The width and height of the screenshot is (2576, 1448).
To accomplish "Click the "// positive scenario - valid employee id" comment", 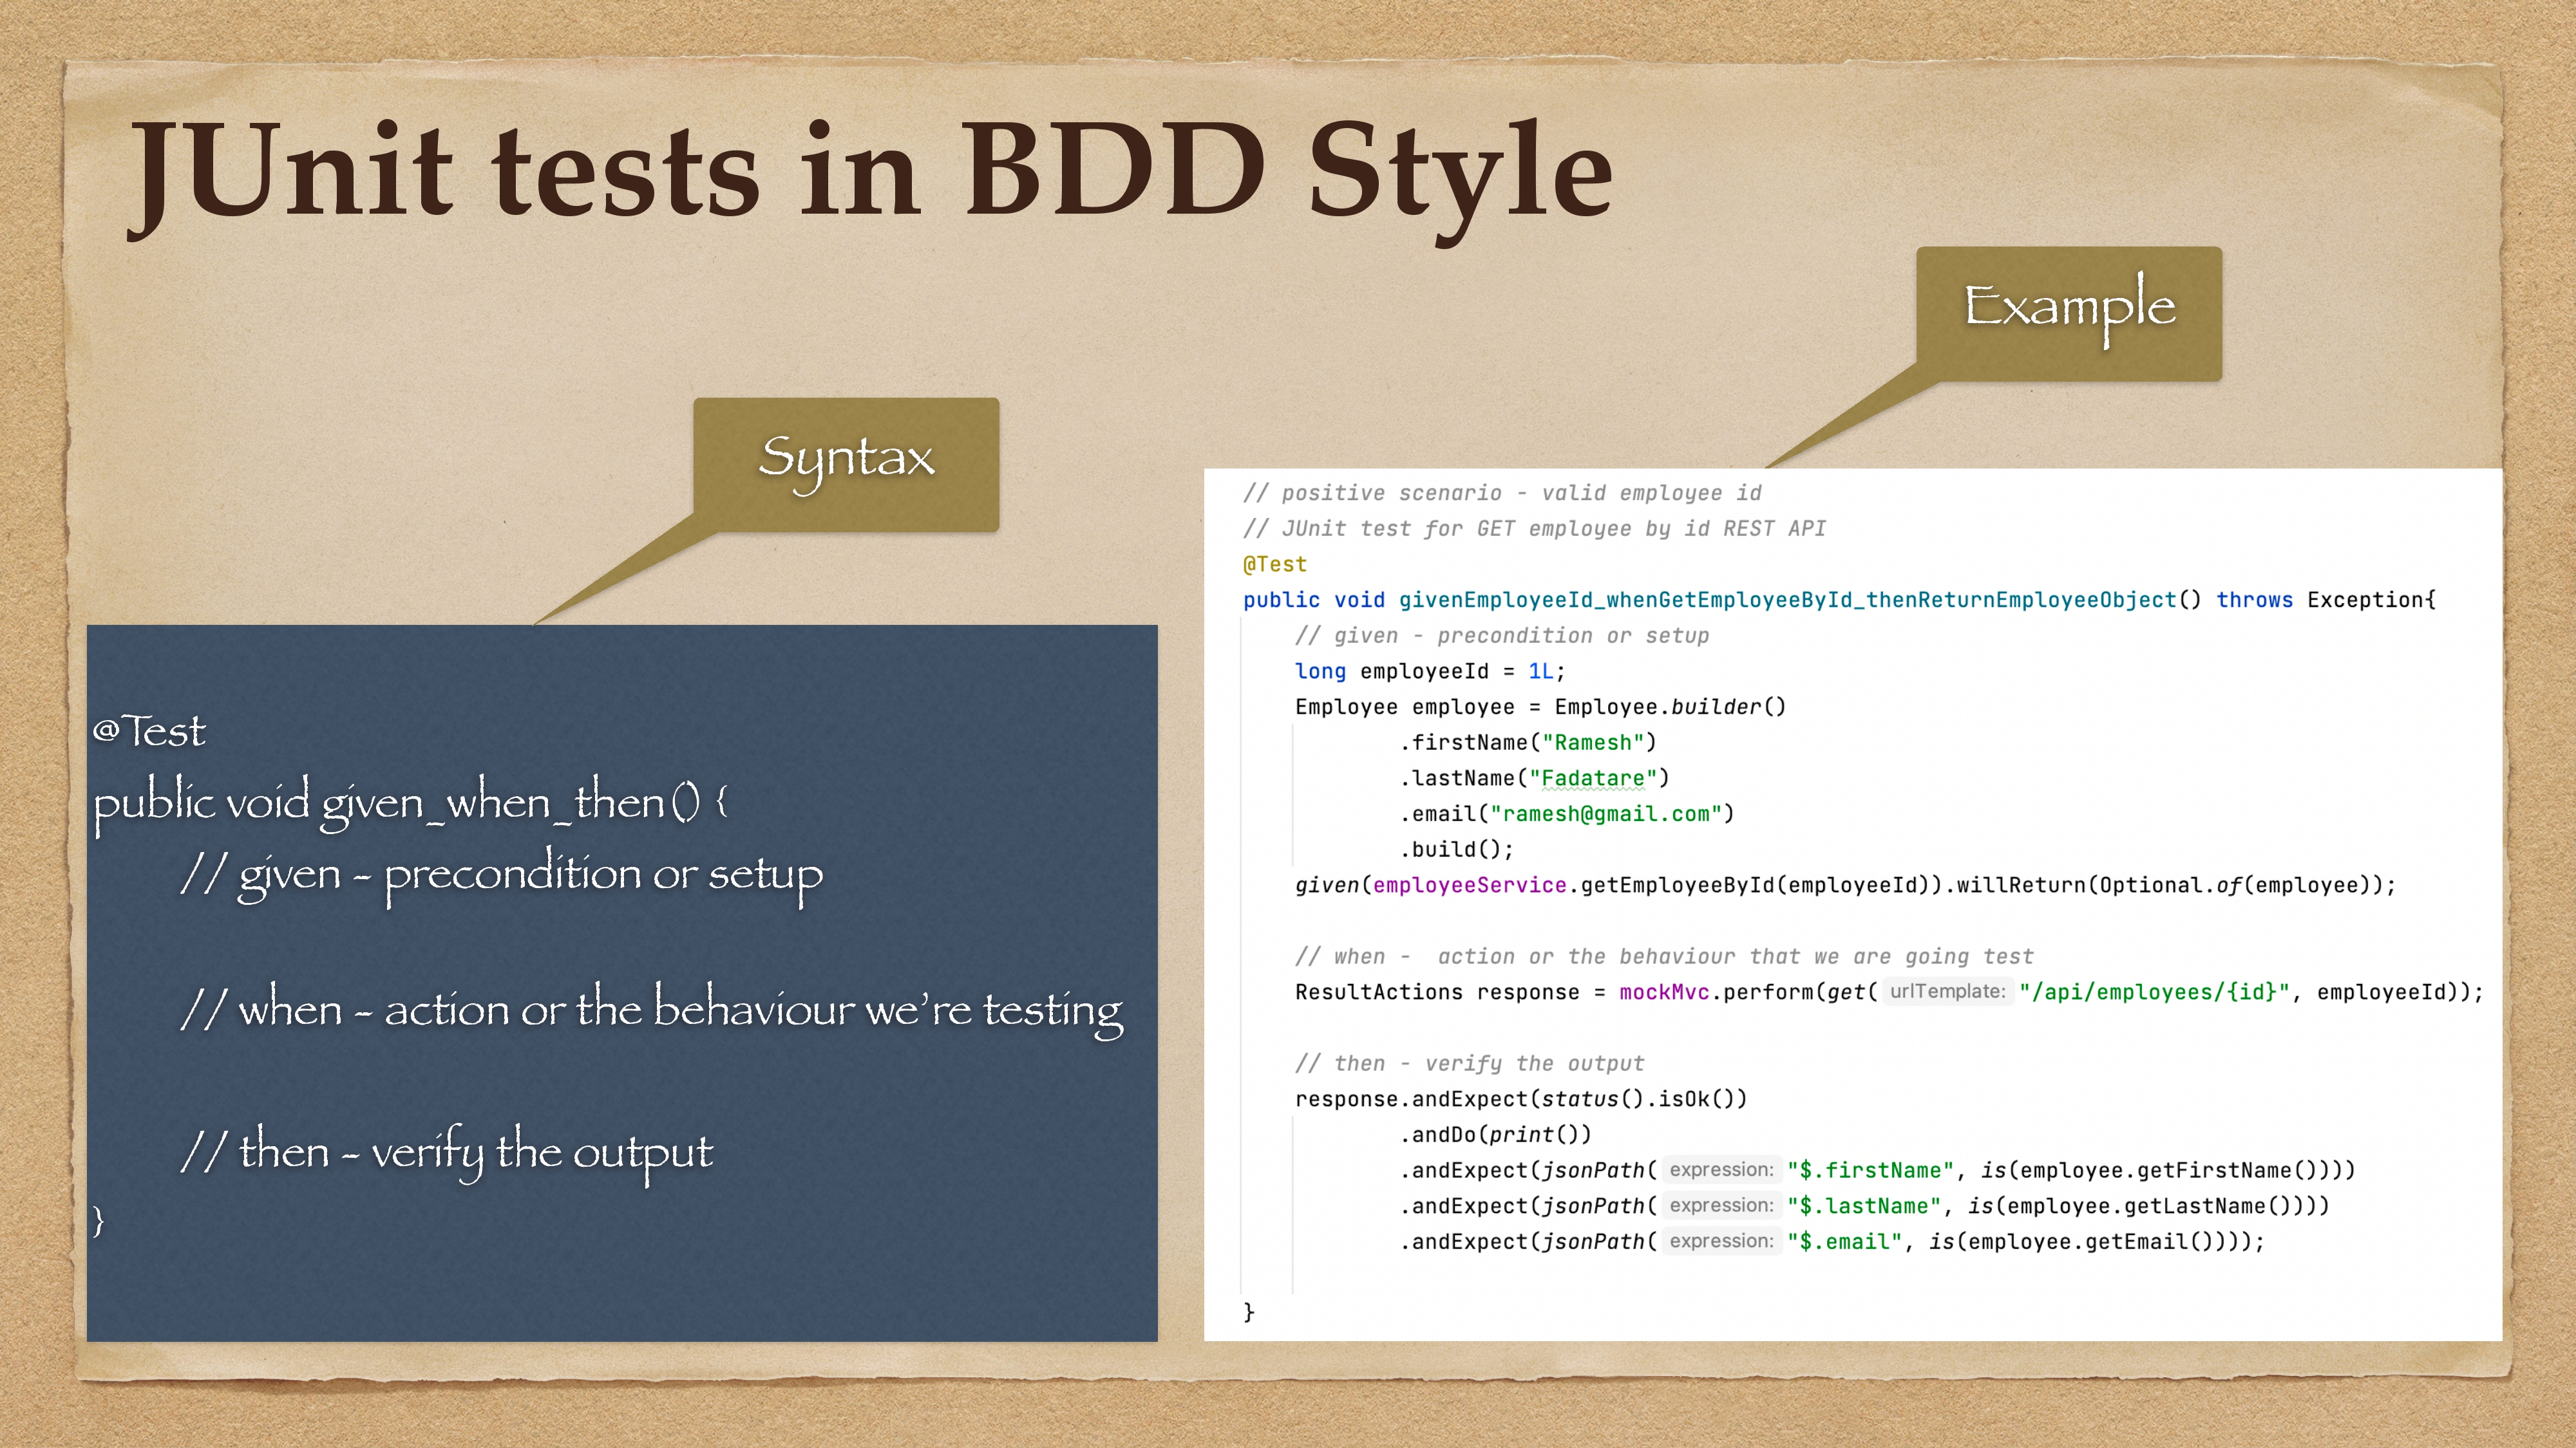I will (1502, 494).
